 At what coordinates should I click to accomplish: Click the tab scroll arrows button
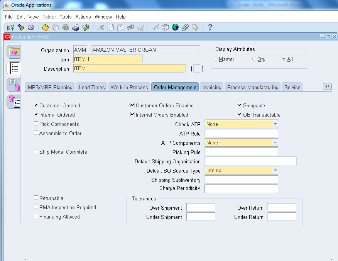(x=327, y=86)
